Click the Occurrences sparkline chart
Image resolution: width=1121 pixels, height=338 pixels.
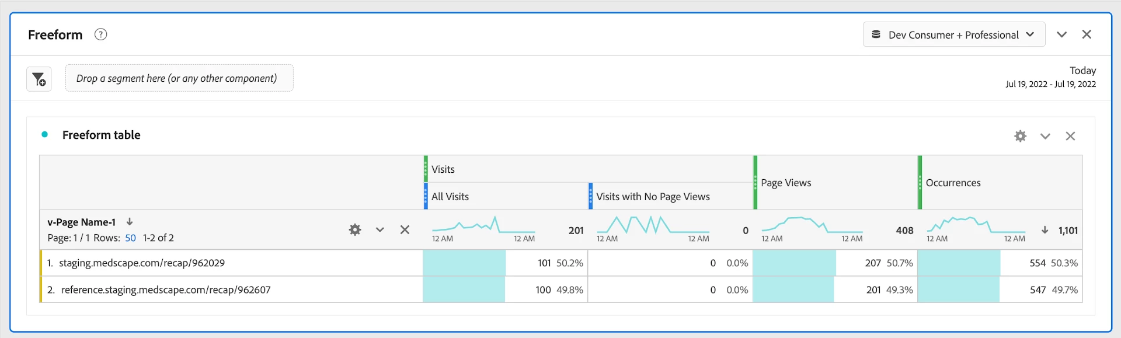click(976, 225)
